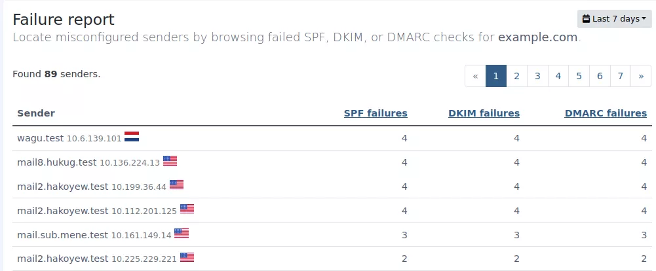Open page 7 of senders list
Viewport: 656px width, 271px height.
[x=621, y=76]
